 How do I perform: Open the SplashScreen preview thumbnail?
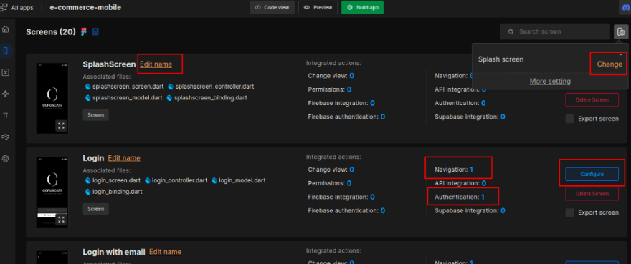click(x=52, y=98)
